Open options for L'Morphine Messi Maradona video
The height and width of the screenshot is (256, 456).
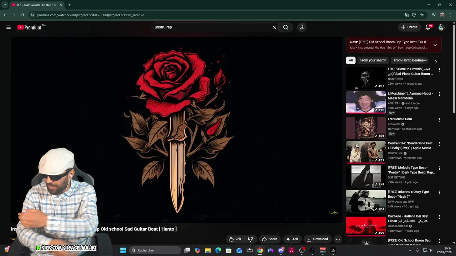pyautogui.click(x=440, y=94)
